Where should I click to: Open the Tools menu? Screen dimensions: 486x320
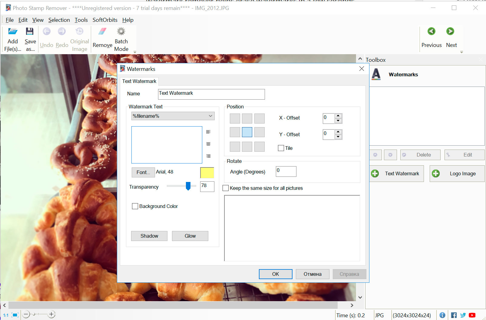coord(81,20)
